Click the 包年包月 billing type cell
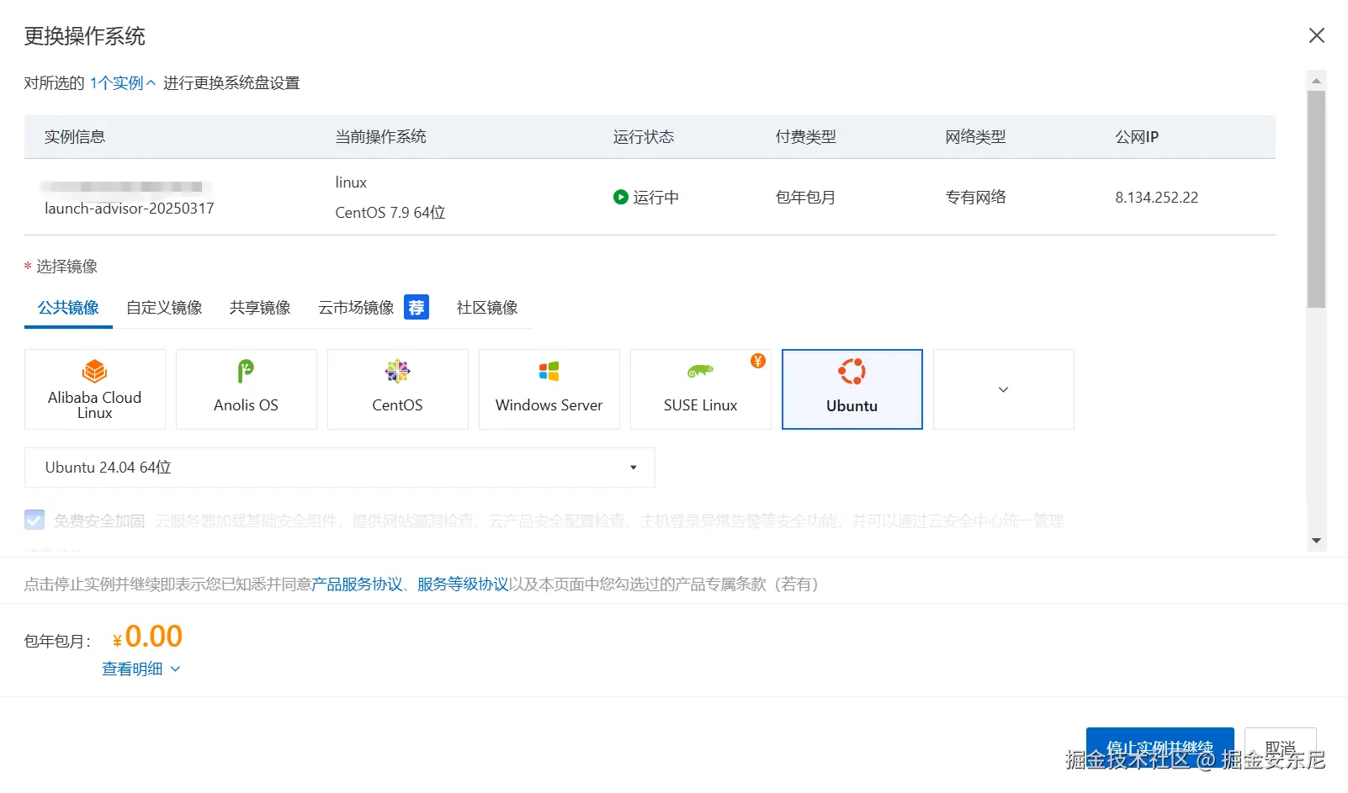 (x=806, y=198)
